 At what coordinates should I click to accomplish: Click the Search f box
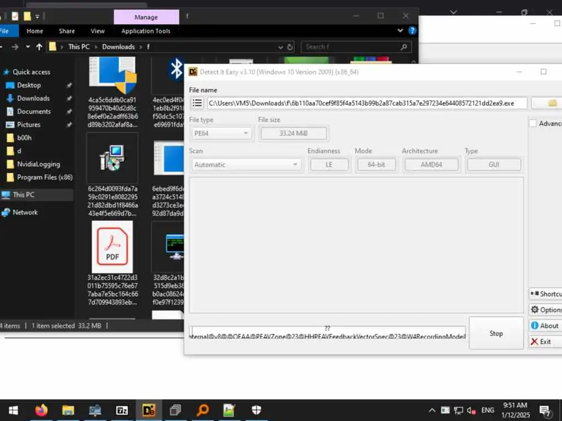(351, 47)
